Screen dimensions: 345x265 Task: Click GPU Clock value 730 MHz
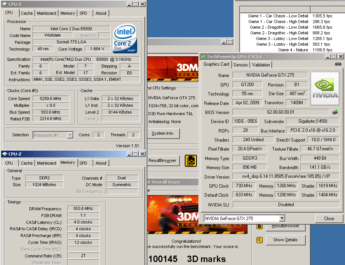[244, 186]
